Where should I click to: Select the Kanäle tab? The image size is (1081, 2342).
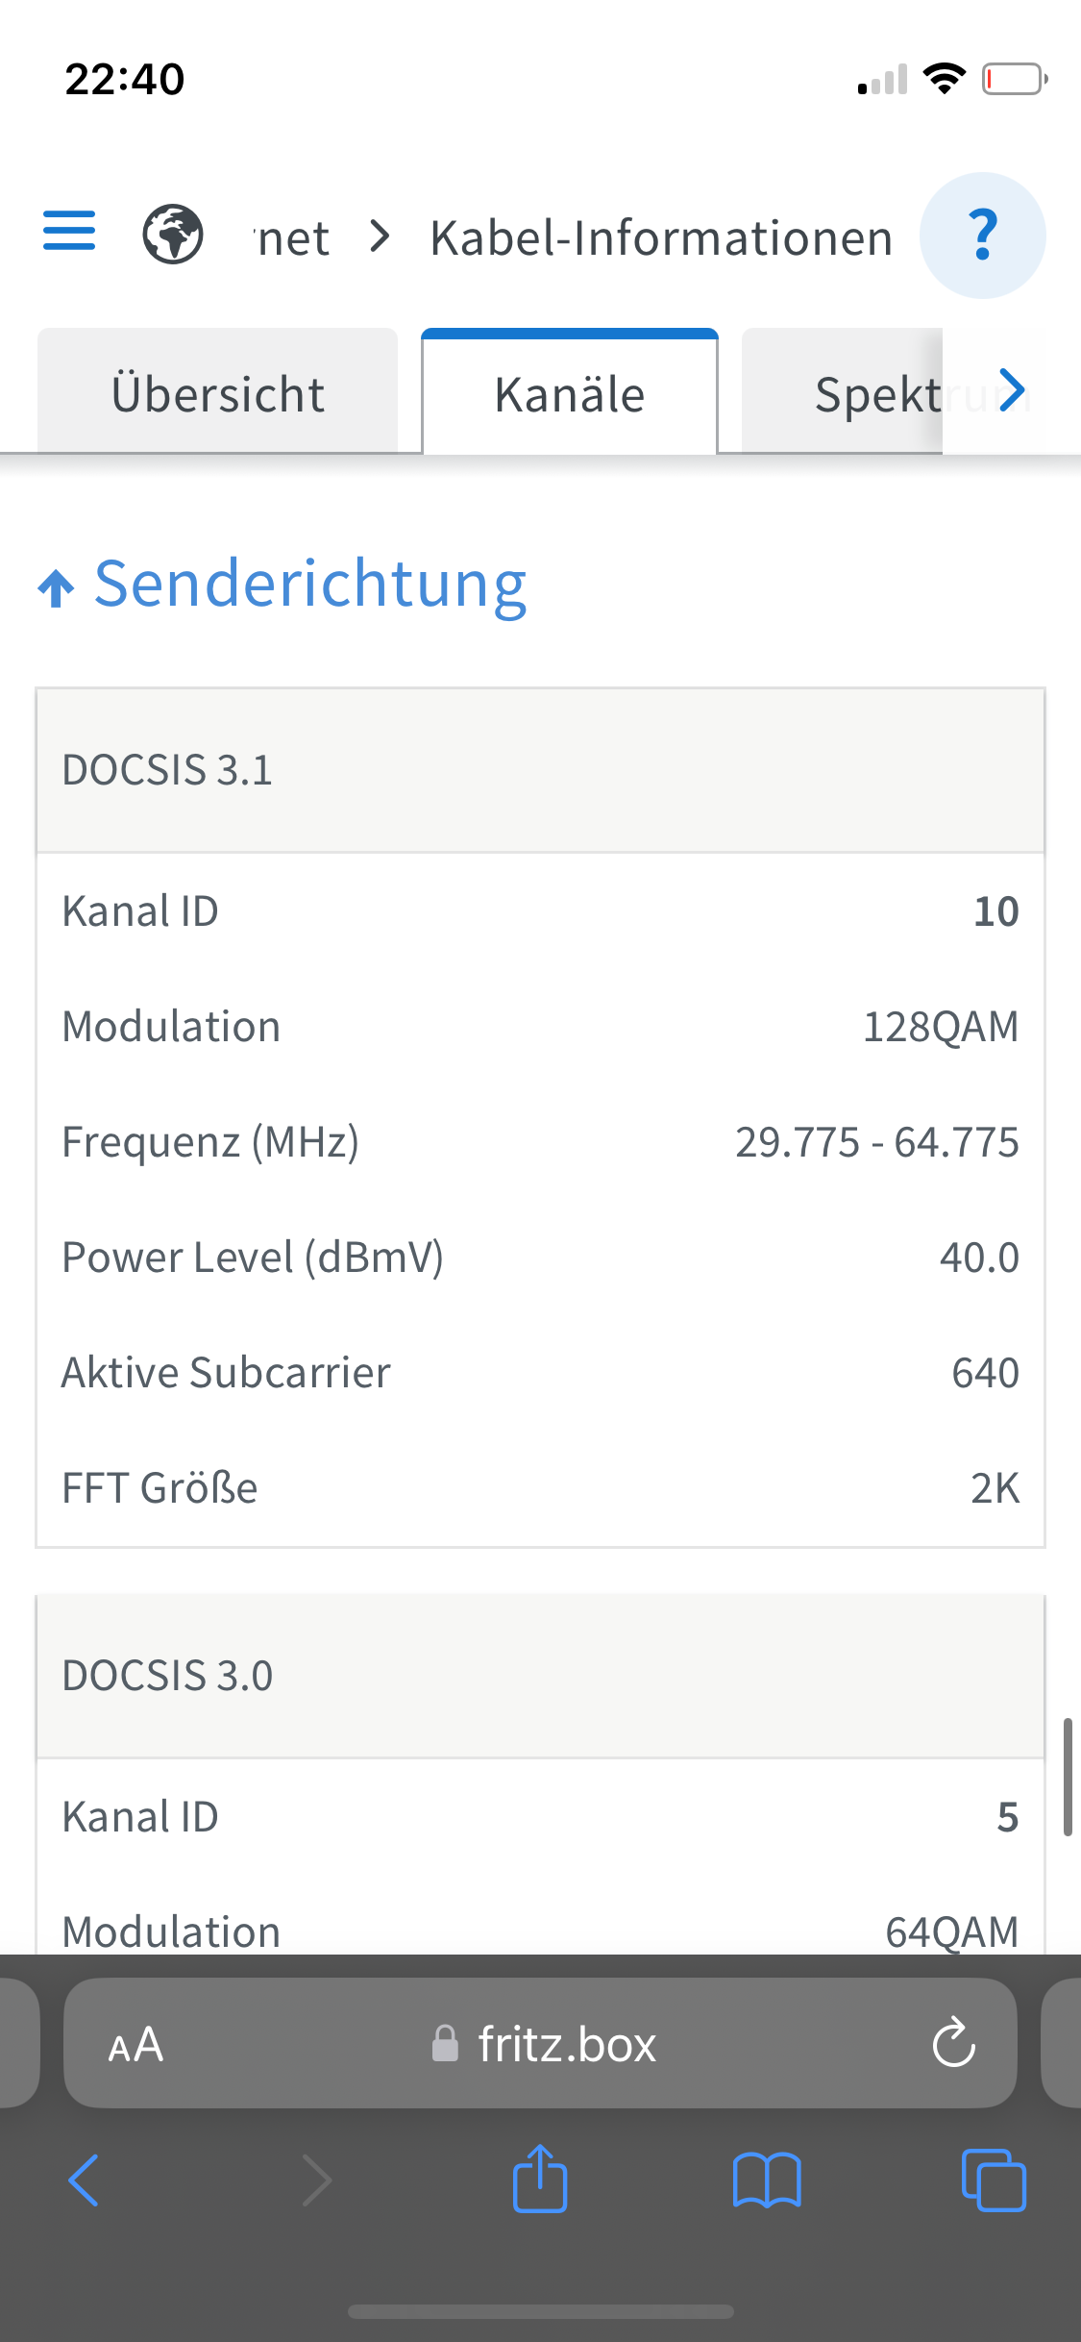570,391
